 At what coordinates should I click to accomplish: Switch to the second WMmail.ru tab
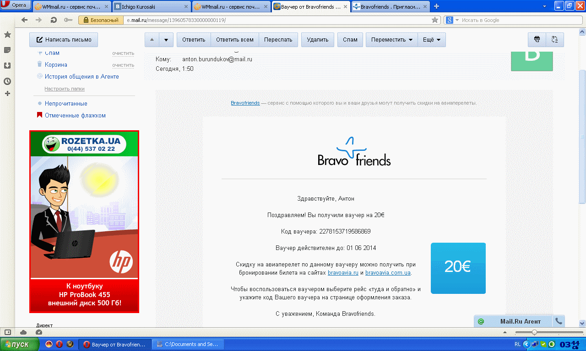coord(232,6)
